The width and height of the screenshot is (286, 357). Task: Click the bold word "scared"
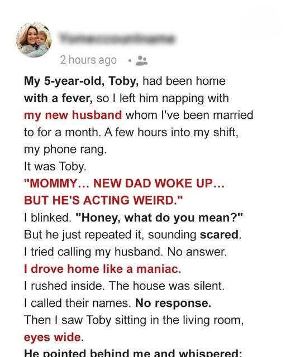click(219, 235)
